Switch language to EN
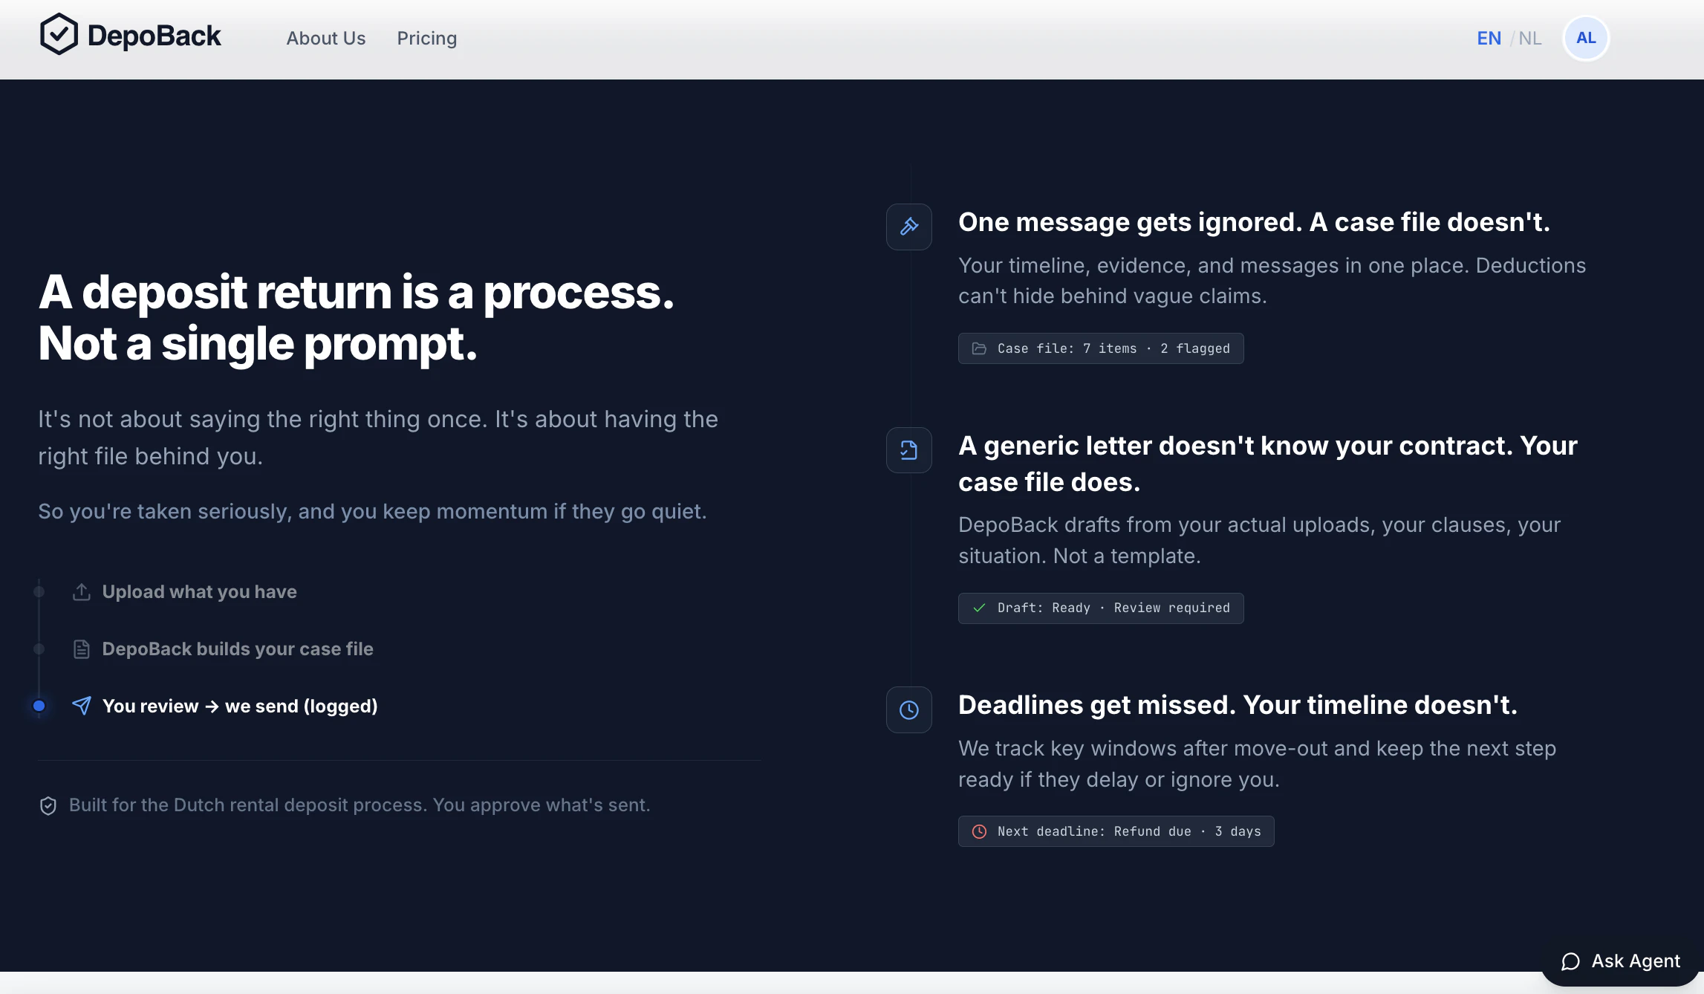Image resolution: width=1704 pixels, height=994 pixels. (1489, 39)
